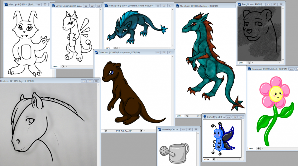Open the Otter.psd status bar arrow menu

coord(142,131)
